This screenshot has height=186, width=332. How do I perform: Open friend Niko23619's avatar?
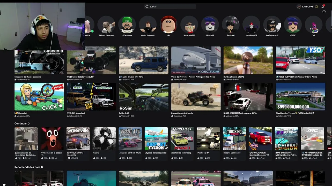210,25
